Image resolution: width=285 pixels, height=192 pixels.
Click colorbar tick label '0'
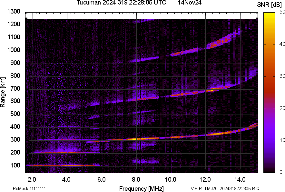[x=281, y=172]
